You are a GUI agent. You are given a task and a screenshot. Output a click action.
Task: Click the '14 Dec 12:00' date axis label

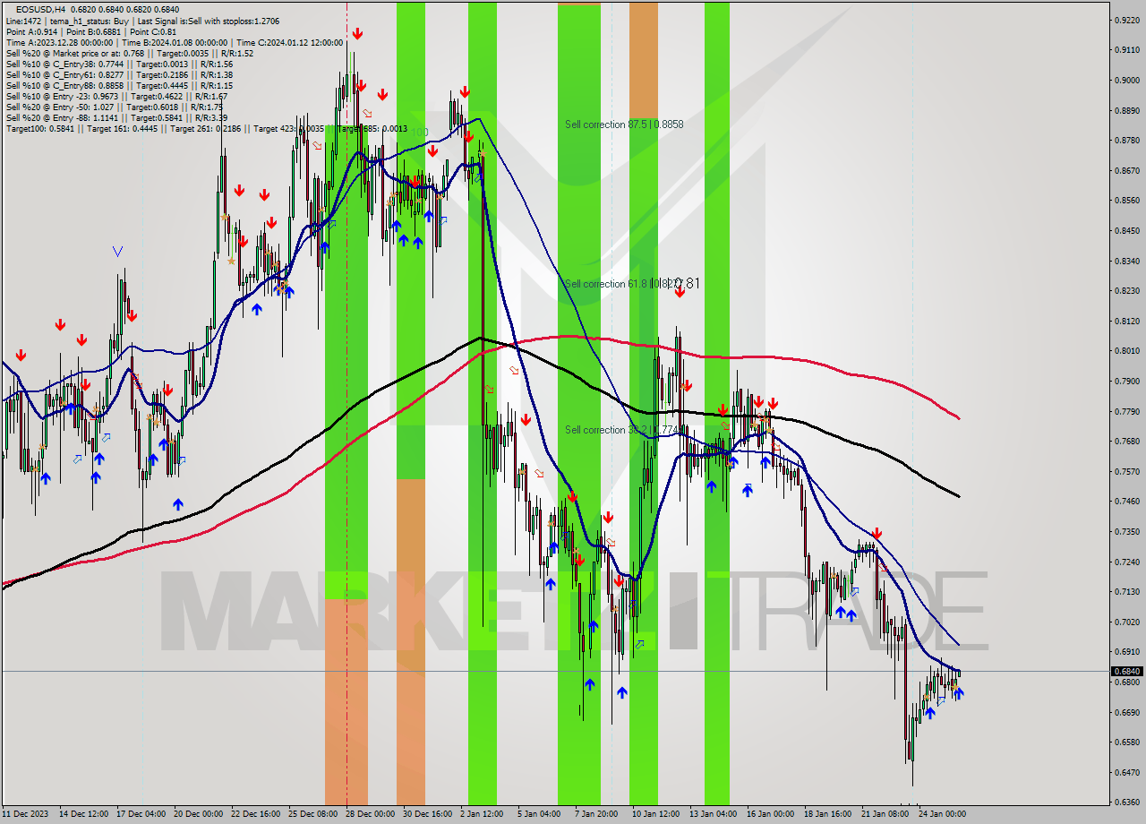pyautogui.click(x=84, y=814)
